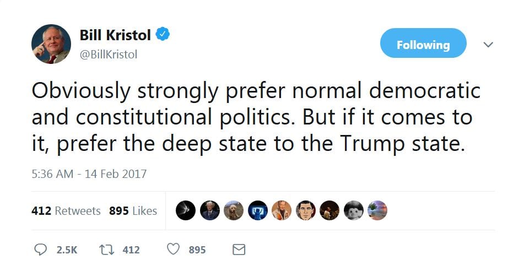Open Bill Kristol's profile photo

tap(51, 44)
